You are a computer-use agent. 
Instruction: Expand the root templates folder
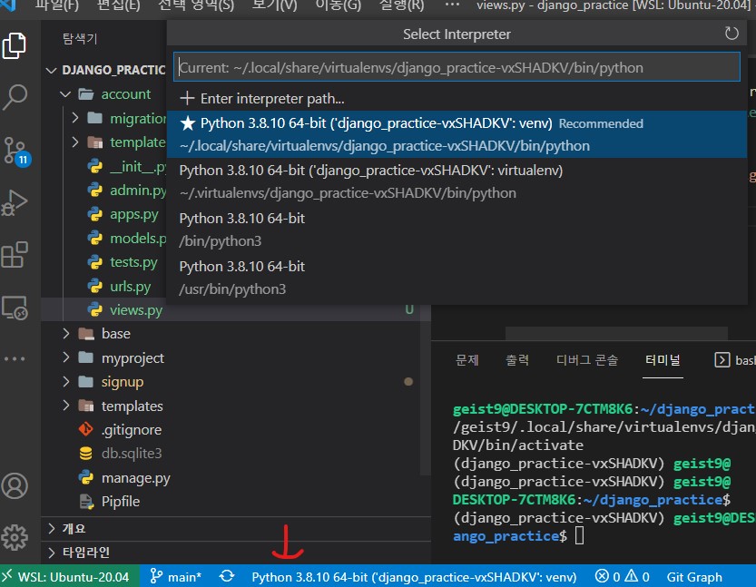pyautogui.click(x=66, y=406)
